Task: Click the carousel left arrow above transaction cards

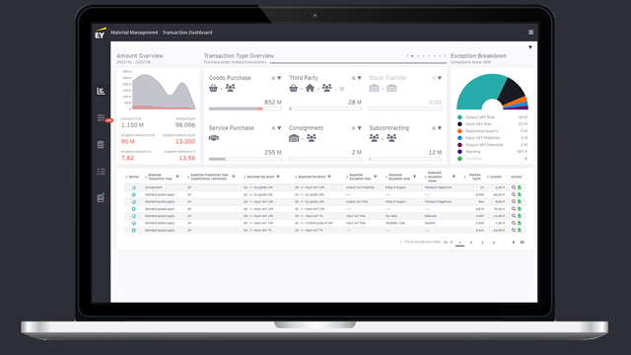Action: tap(407, 56)
